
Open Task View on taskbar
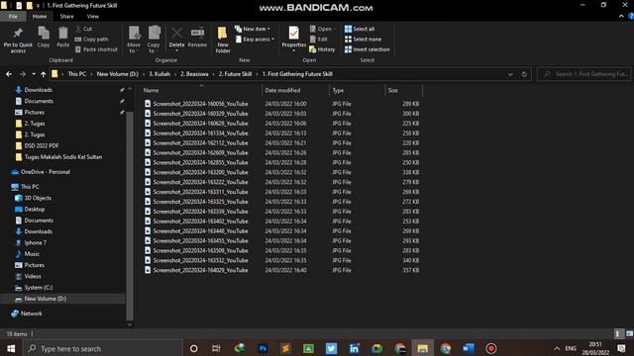216,348
